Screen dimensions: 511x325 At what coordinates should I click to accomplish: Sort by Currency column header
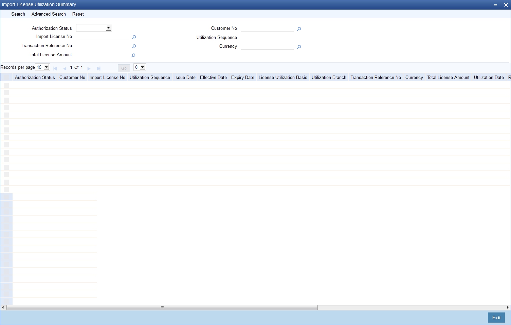point(414,78)
